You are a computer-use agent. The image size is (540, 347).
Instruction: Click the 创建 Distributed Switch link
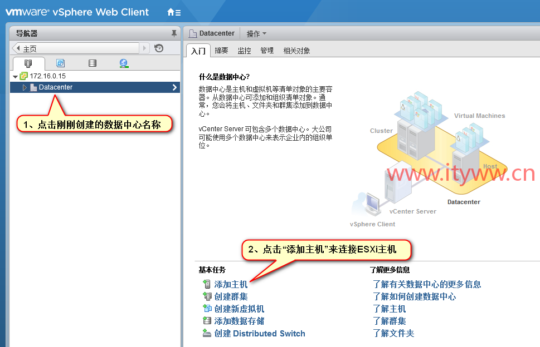pos(260,333)
